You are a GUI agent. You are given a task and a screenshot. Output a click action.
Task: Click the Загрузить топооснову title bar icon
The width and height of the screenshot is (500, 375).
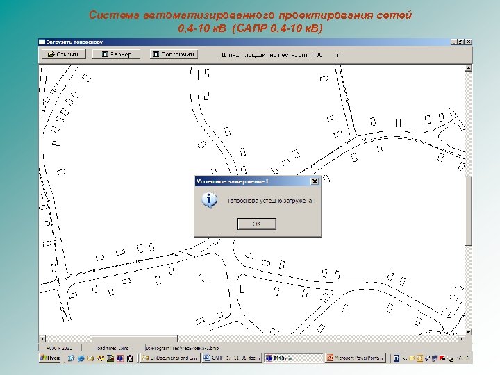click(42, 42)
